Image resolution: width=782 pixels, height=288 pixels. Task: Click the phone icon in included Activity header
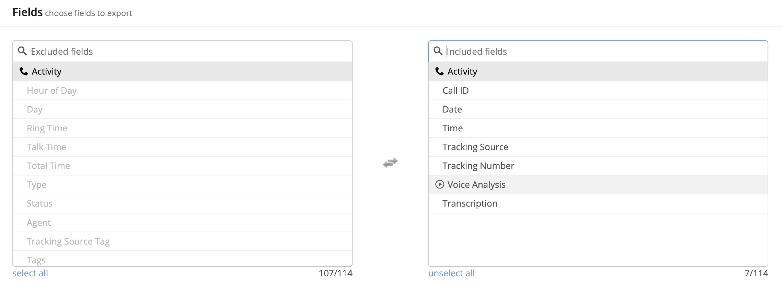(x=439, y=71)
